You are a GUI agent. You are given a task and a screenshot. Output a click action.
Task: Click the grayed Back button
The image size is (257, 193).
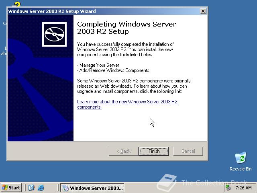click(124, 151)
